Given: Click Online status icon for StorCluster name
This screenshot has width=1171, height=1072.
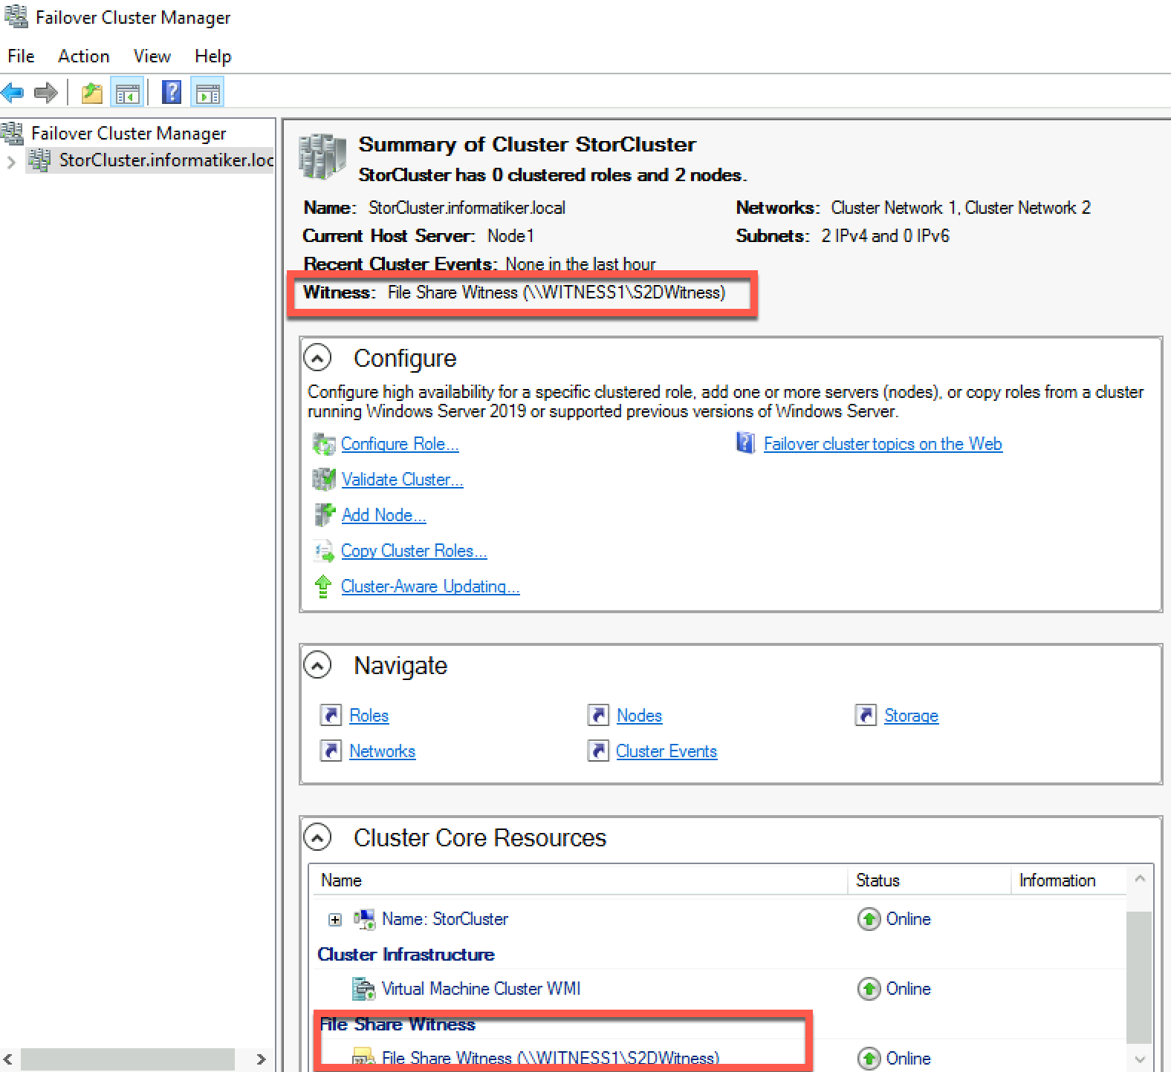Looking at the screenshot, I should (x=869, y=919).
